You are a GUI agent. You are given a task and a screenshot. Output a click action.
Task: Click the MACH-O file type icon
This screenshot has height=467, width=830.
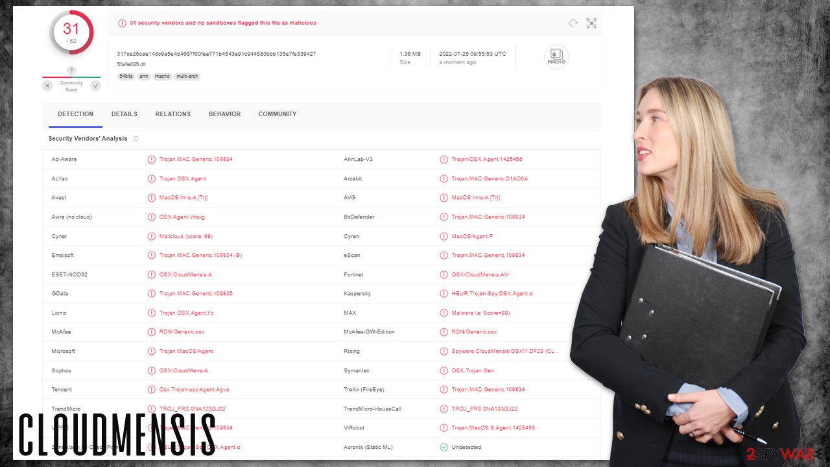556,57
